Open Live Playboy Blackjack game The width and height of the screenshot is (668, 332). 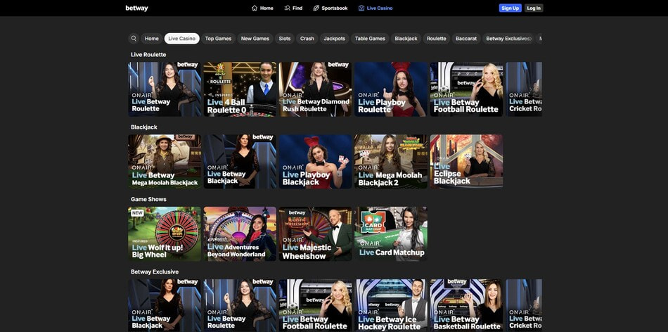(315, 162)
